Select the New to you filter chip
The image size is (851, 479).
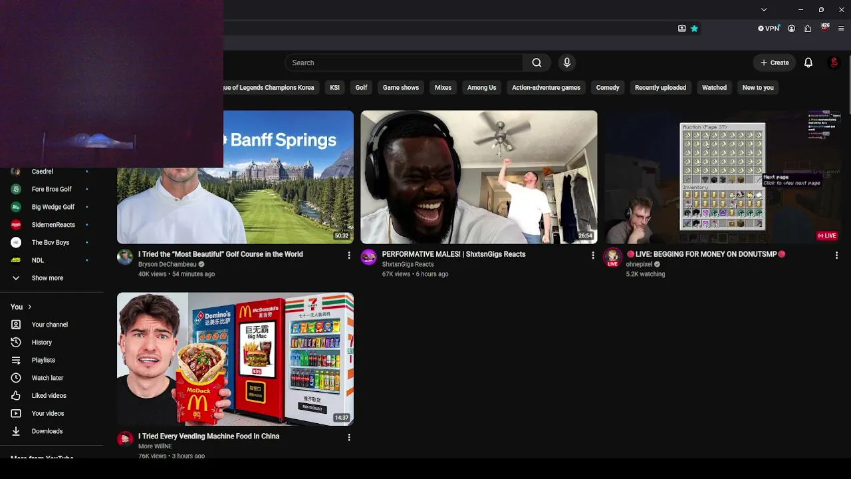pyautogui.click(x=758, y=88)
